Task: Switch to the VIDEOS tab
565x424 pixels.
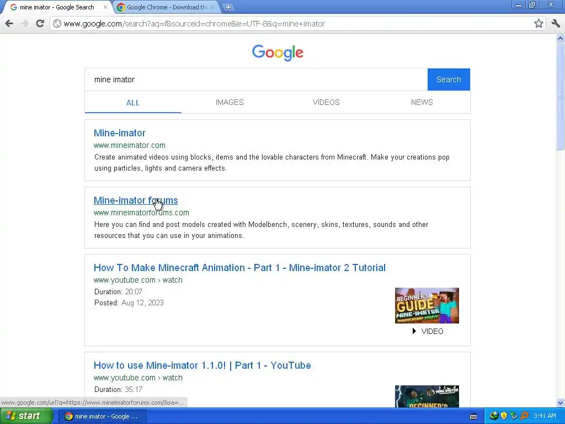Action: coord(326,102)
